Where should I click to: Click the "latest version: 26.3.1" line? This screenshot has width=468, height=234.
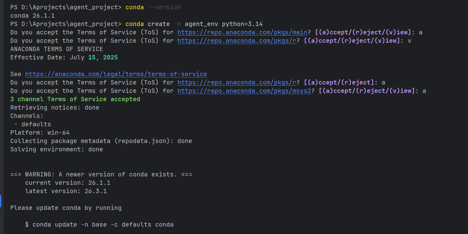point(66,191)
